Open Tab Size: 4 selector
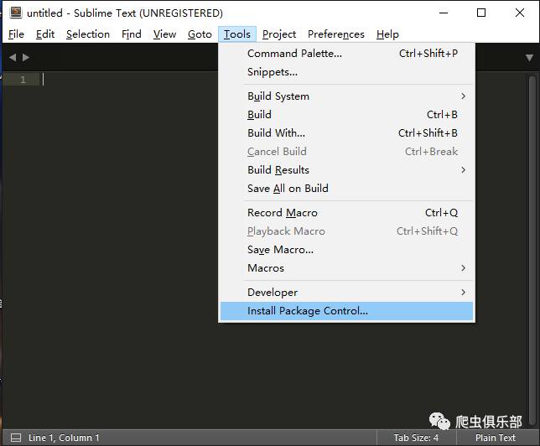Screen dimensions: 540x446 pos(416,438)
